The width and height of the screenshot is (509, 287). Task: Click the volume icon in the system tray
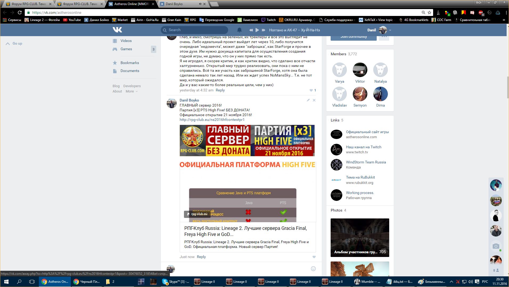coord(470,282)
